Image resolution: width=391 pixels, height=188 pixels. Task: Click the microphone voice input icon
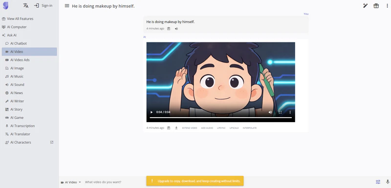(388, 182)
